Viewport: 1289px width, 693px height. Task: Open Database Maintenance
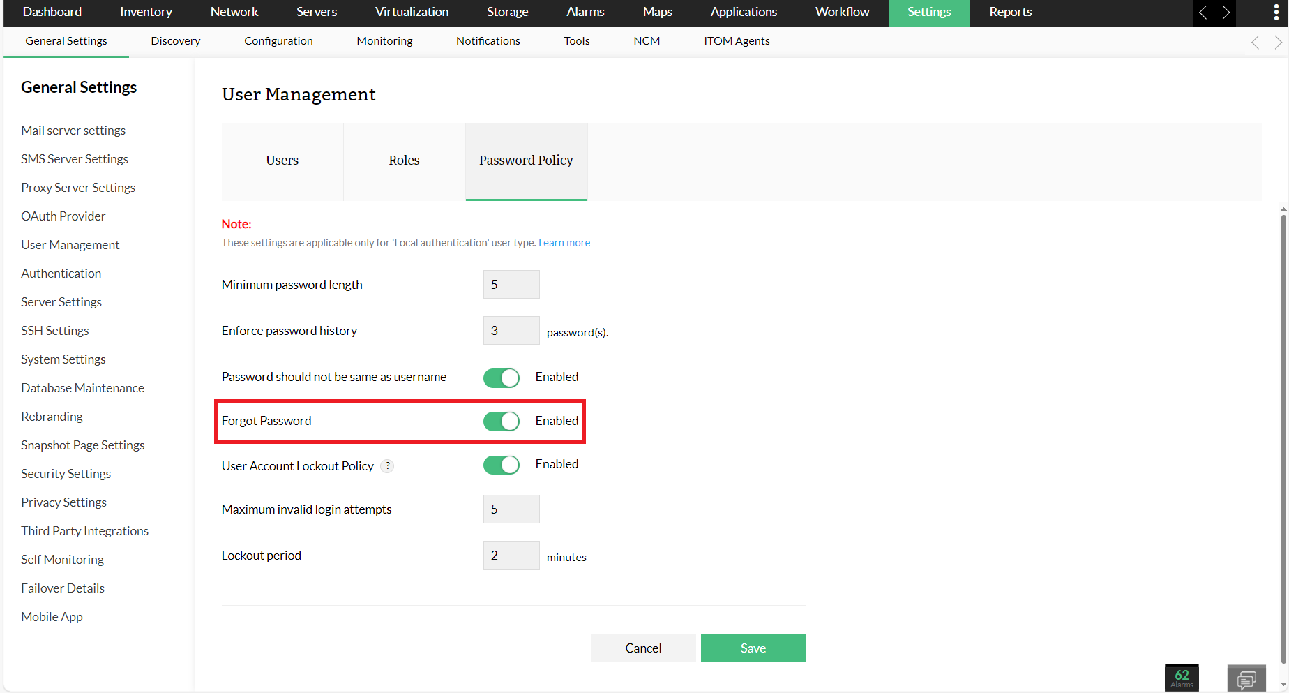pyautogui.click(x=83, y=388)
